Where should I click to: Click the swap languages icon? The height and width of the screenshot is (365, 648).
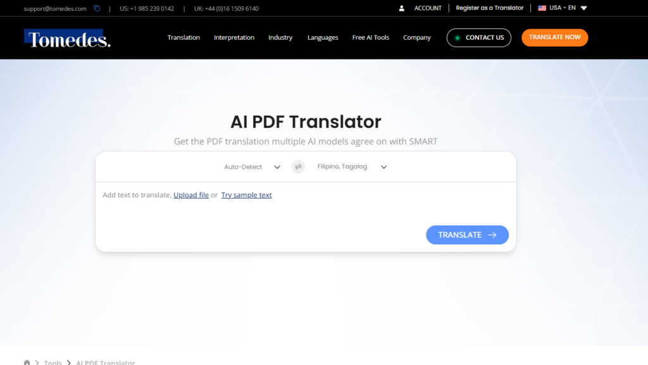pyautogui.click(x=298, y=167)
